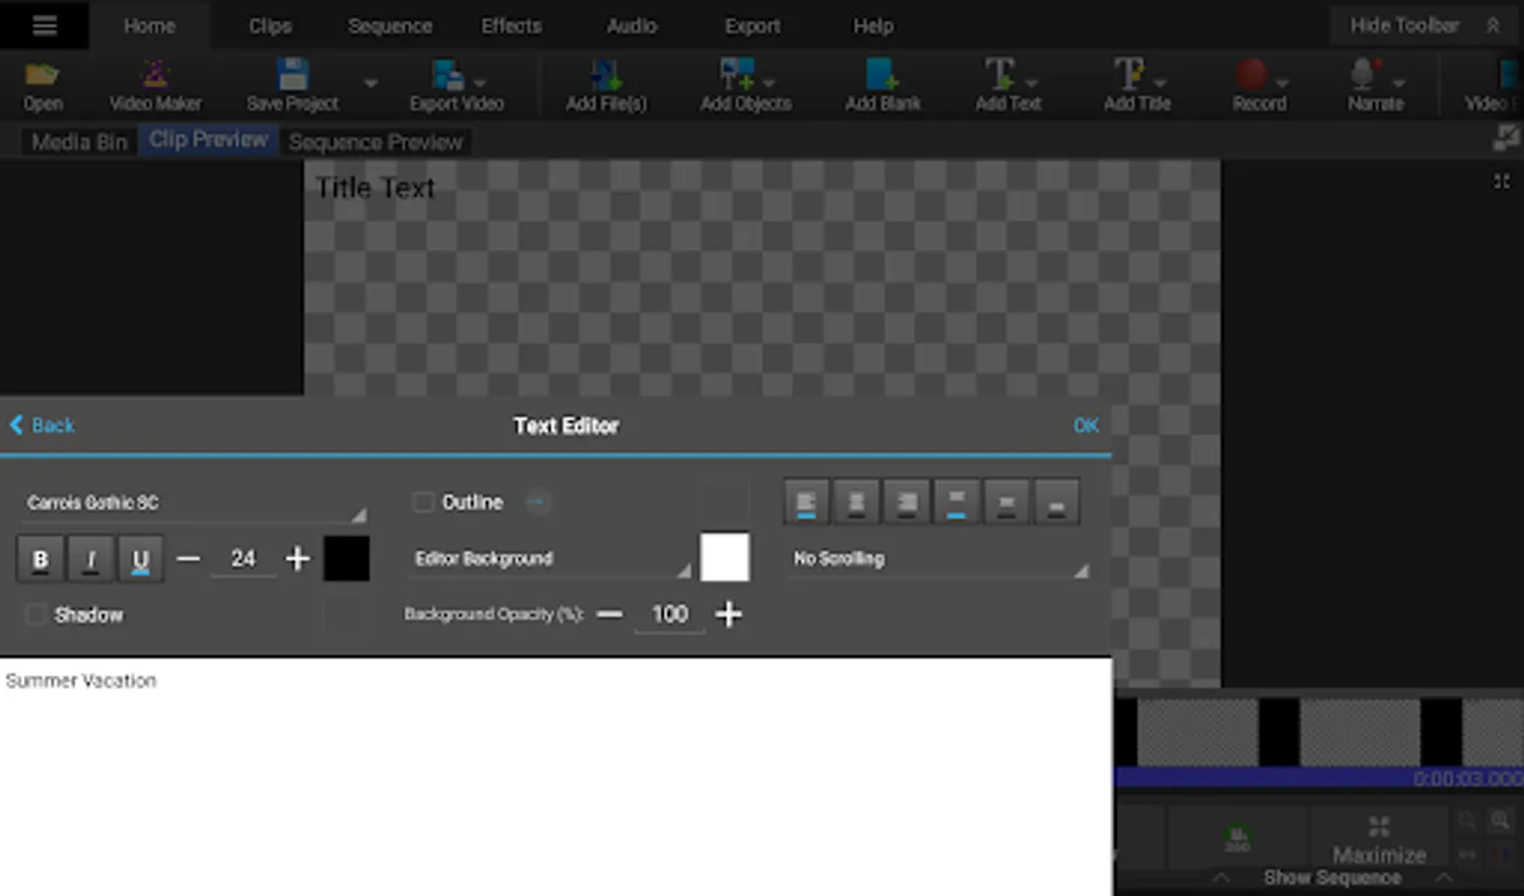Expand the Add Objects dropdown arrow
1524x896 pixels.
coord(768,83)
